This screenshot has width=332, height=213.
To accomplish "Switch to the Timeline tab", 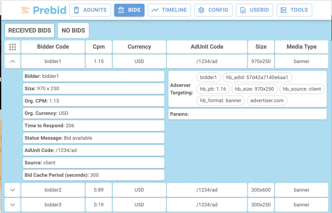I will click(x=169, y=10).
